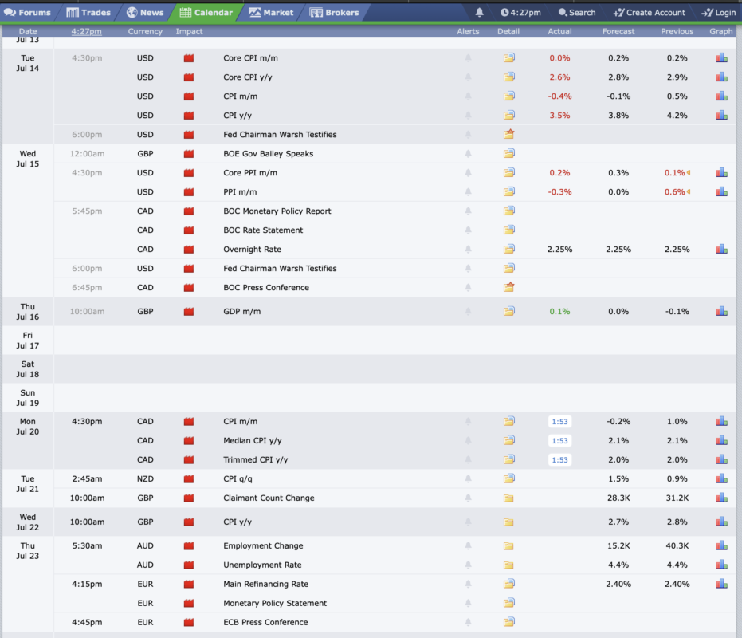Enable alert bell for Main Refinancing Rate
Viewport: 742px width, 638px height.
[x=468, y=584]
